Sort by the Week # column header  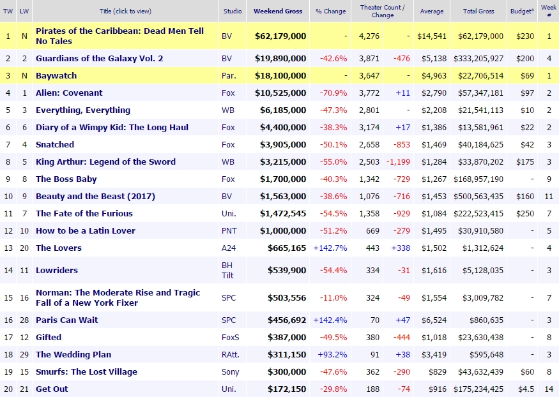[x=549, y=11]
